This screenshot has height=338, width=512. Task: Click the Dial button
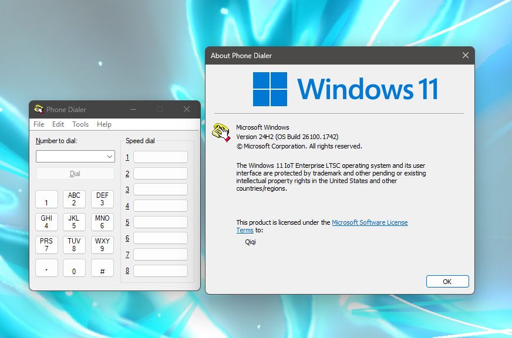point(75,174)
